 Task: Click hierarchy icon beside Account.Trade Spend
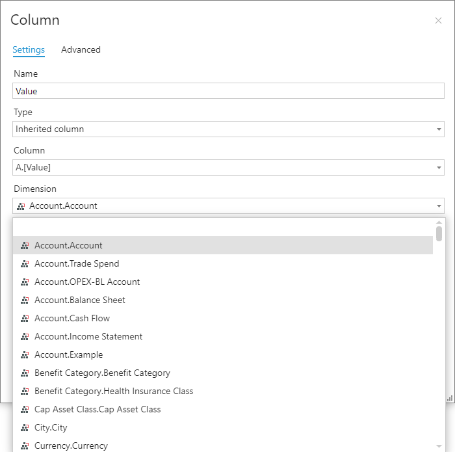click(25, 264)
